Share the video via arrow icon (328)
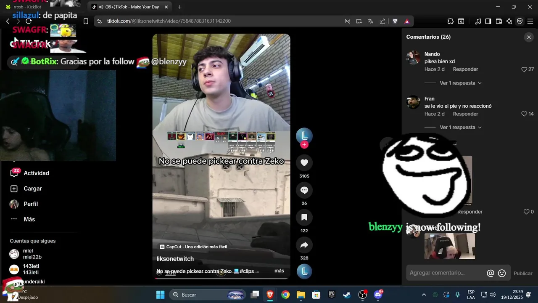 304,245
